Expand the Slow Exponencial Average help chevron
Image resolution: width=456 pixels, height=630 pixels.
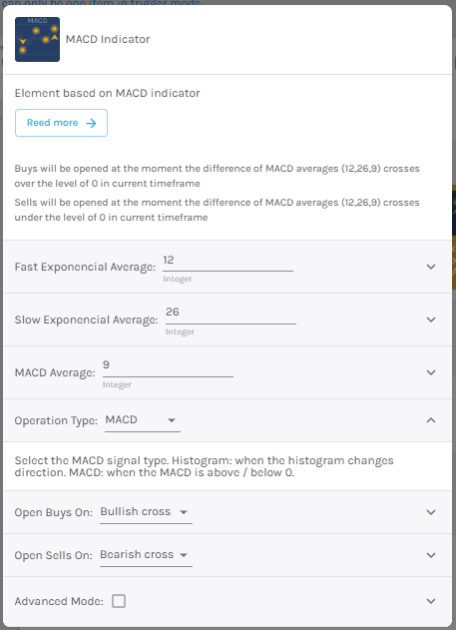point(431,319)
